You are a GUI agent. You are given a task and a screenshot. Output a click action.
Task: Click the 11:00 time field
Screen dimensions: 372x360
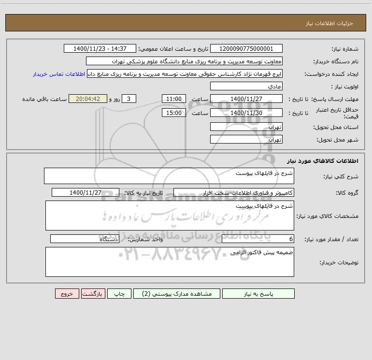click(173, 99)
